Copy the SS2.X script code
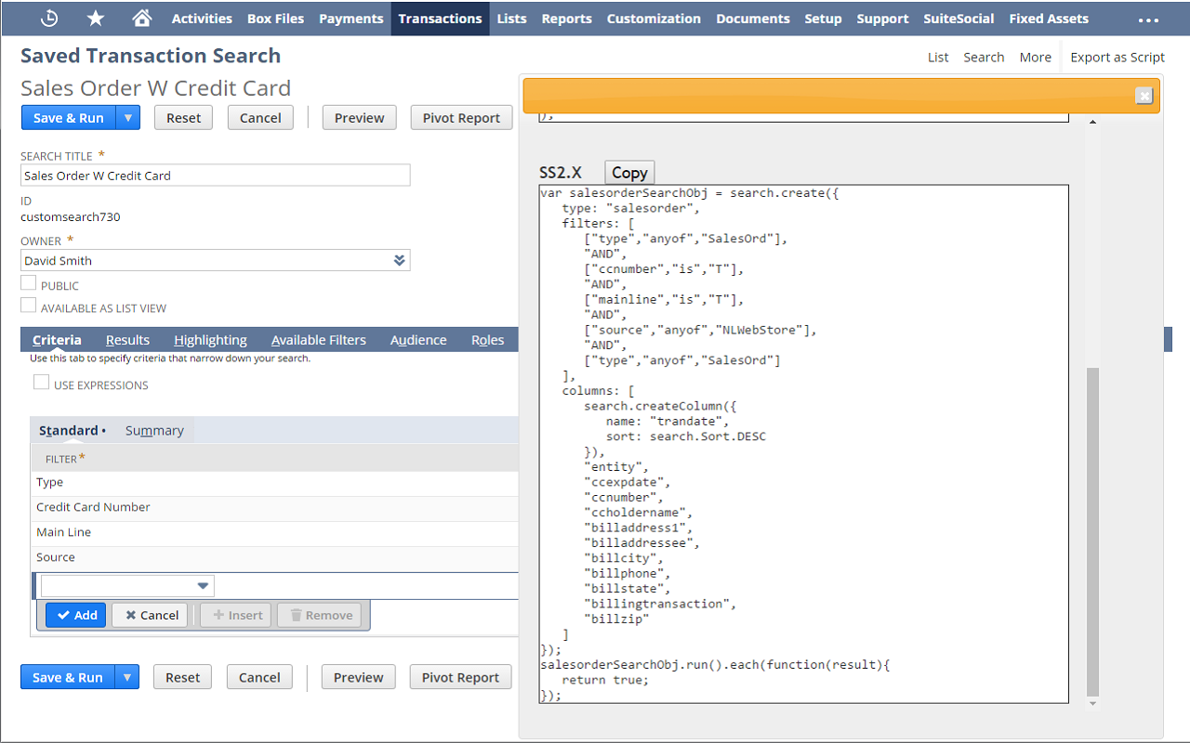1190x743 pixels. 628,172
